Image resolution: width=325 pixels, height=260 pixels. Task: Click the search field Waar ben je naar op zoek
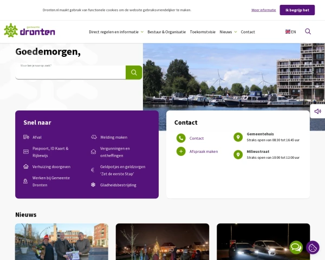70,73
